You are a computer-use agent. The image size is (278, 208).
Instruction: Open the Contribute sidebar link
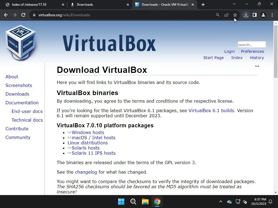[x=17, y=129]
